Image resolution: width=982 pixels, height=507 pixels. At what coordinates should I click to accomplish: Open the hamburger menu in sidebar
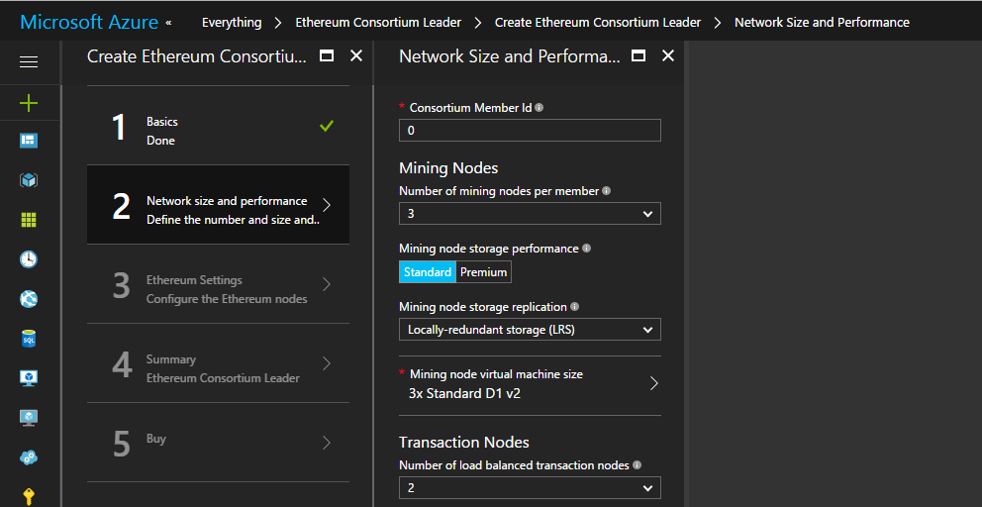(29, 62)
